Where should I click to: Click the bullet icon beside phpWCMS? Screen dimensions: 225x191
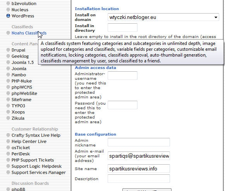pos(8,87)
